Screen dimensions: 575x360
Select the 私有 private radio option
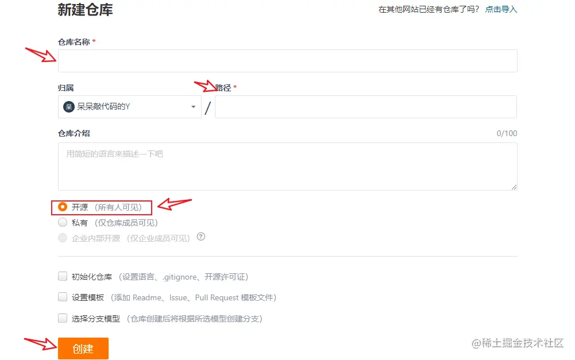pos(63,222)
